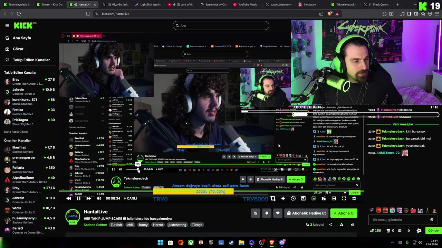Open Gözat in the sidebar
Image resolution: width=442 pixels, height=248 pixels.
click(x=18, y=49)
